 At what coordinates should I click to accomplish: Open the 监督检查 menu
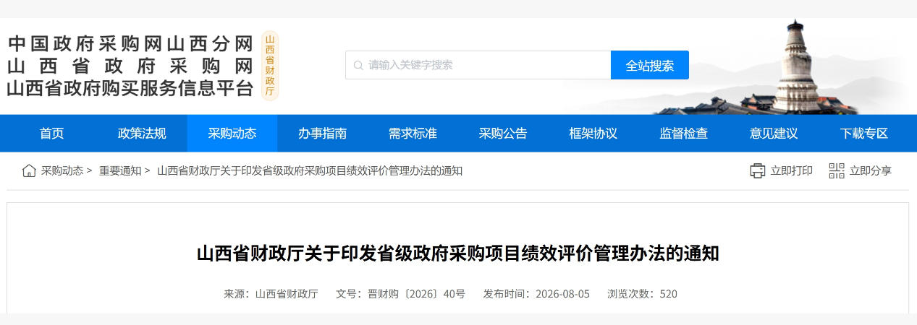pos(683,134)
